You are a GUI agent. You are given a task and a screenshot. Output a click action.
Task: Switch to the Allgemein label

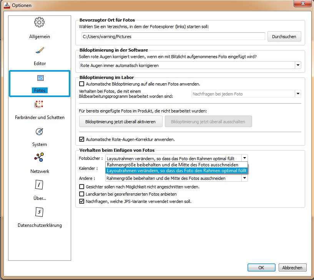pos(40,37)
